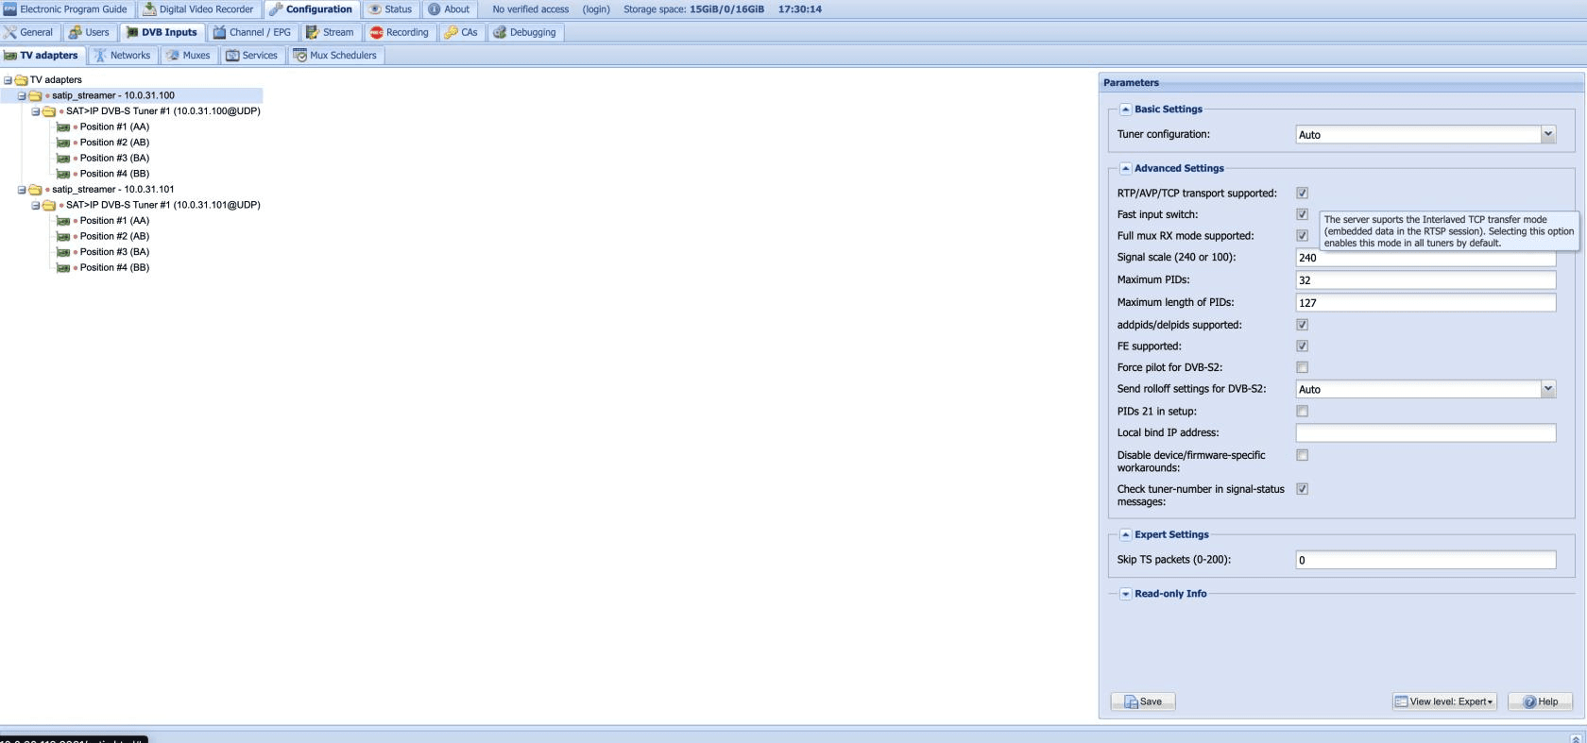Click the CAs keys icon
Screen dimensions: 1587x743
coord(452,32)
